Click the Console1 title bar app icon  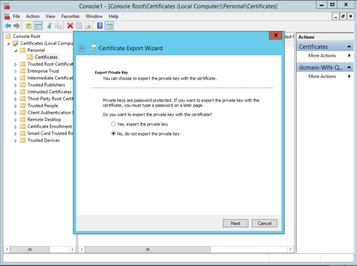(7, 6)
